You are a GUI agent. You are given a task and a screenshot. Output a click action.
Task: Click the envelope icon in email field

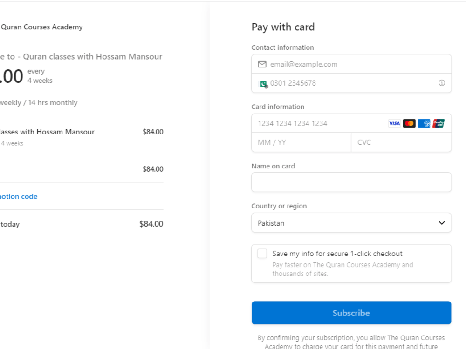pos(262,64)
